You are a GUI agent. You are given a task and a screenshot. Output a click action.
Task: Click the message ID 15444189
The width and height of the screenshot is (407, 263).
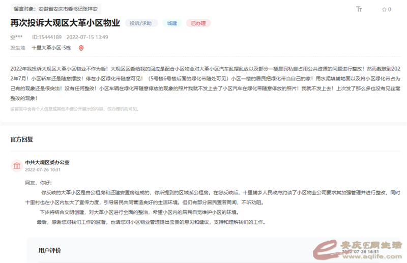(47, 37)
